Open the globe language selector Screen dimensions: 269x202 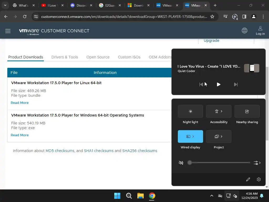[x=245, y=31]
